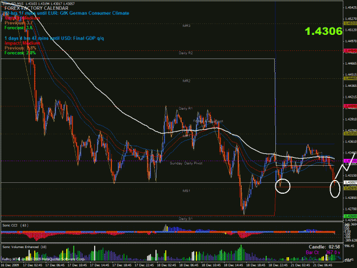
Task: Click the 'Forecast: 2.8%' value
Action: [x=20, y=53]
